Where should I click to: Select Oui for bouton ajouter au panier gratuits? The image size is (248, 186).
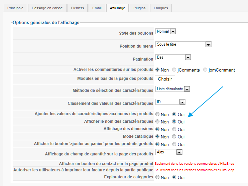pyautogui.click(x=174, y=144)
